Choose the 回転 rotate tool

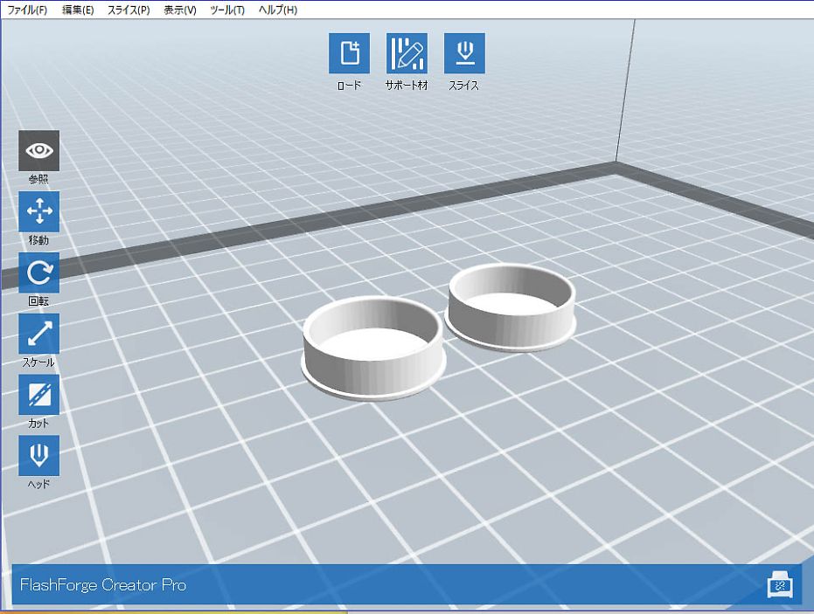coord(39,273)
